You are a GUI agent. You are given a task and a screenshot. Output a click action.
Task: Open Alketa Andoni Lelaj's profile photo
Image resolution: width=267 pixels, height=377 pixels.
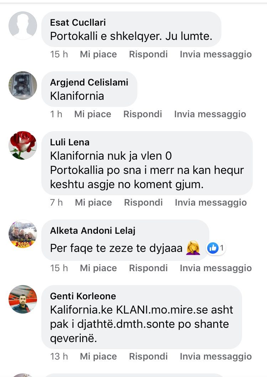tap(23, 234)
